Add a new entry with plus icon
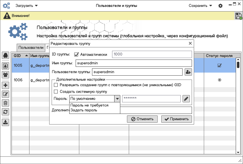Screen dimensions: 243x164 pyautogui.click(x=5, y=85)
